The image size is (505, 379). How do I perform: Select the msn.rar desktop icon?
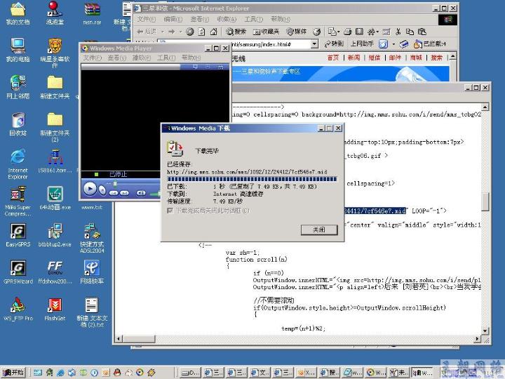(x=92, y=13)
